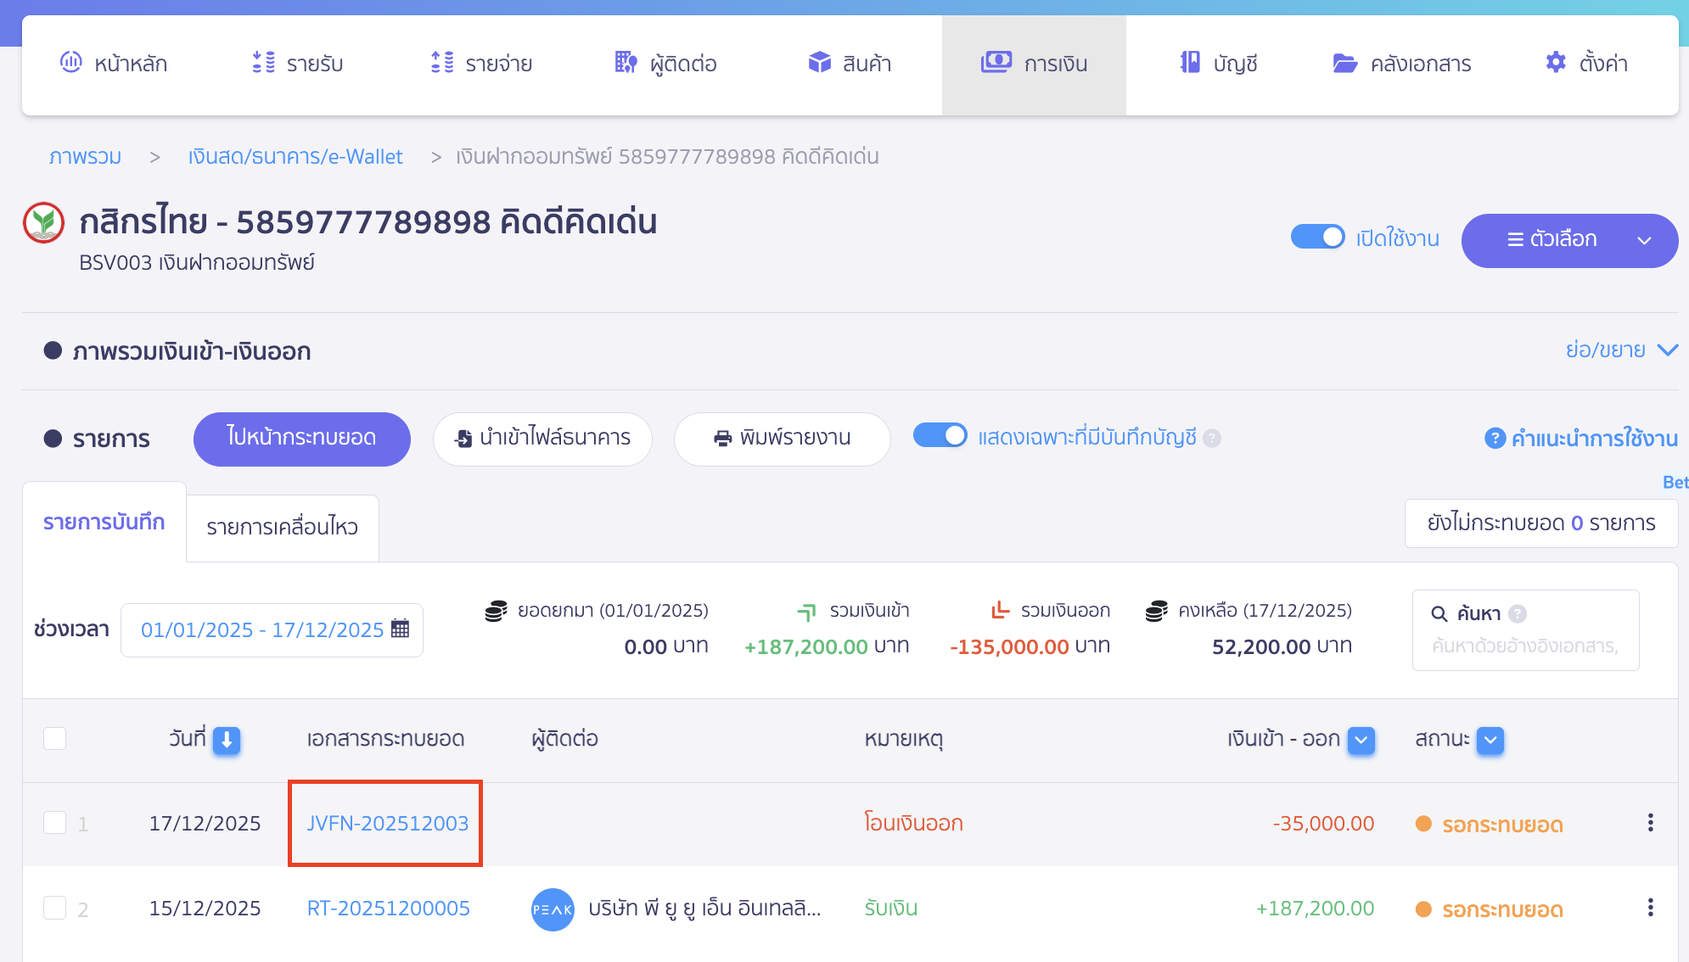
Task: Open document JVFN-202512003
Action: (386, 822)
